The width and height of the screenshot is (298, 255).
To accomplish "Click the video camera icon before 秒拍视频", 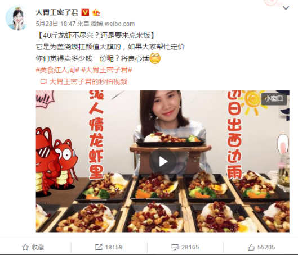I will point(43,81).
